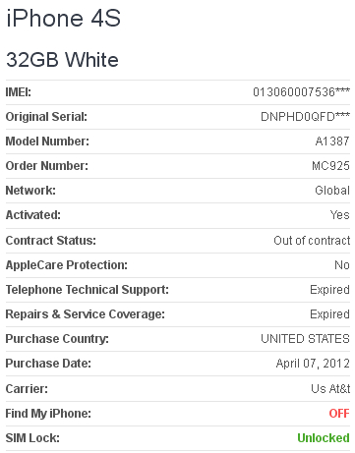Click the red OFF status text
The image size is (355, 453).
[339, 414]
